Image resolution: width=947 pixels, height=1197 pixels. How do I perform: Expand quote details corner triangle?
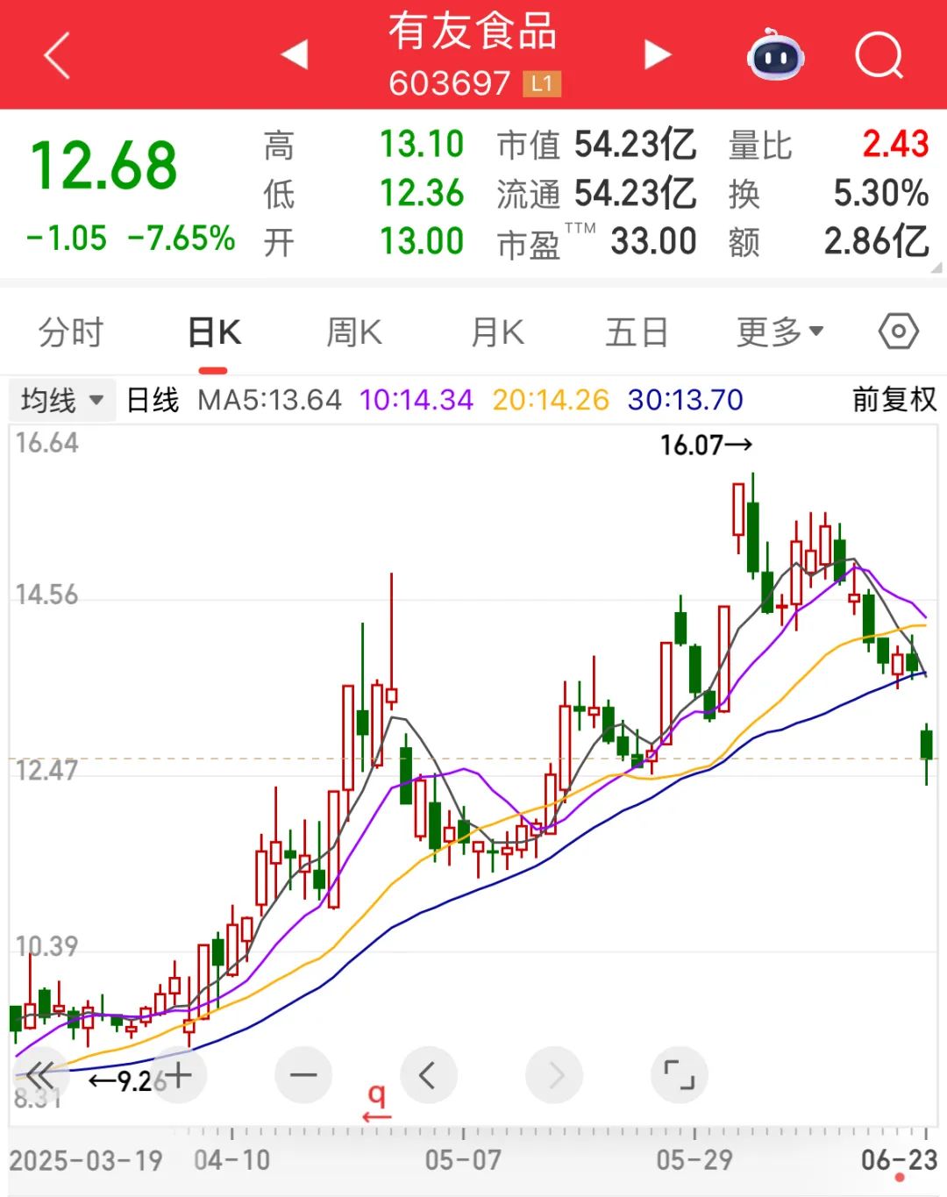tap(936, 267)
